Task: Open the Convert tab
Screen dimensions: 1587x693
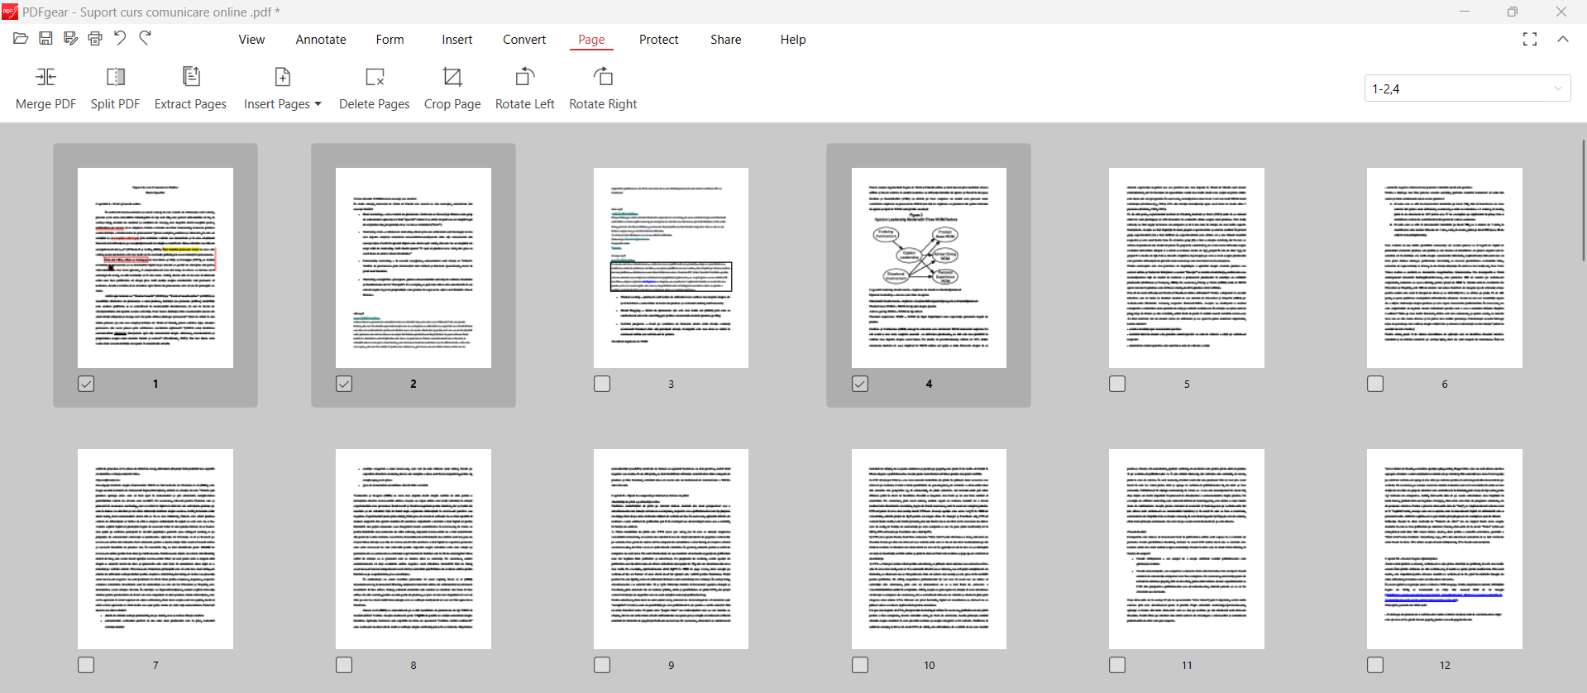Action: (524, 40)
